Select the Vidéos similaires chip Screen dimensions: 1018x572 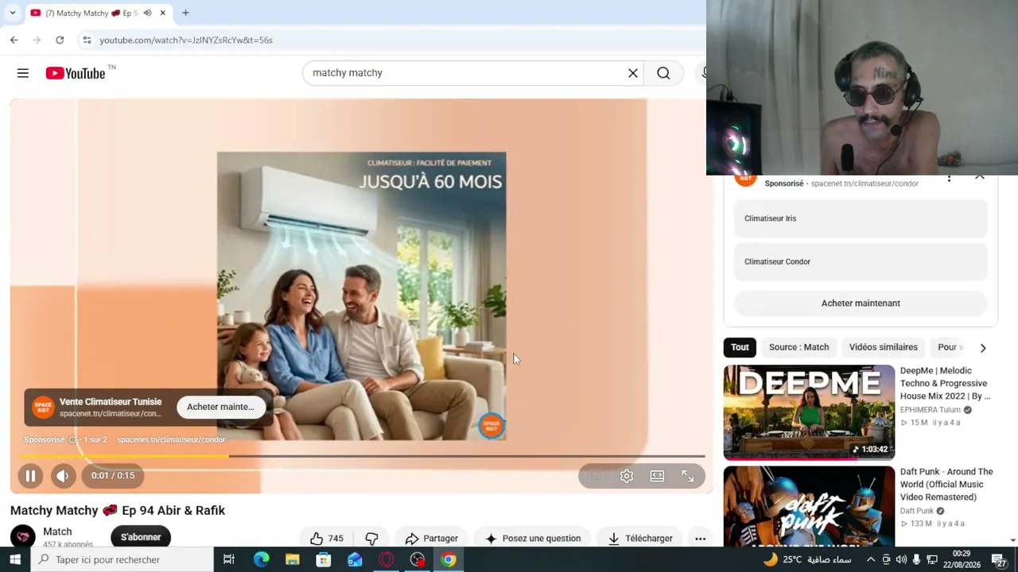coord(883,347)
